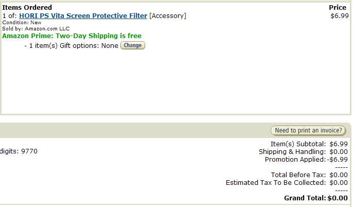
Task: Click the Grand Total $0.00 amount
Action: coord(338,198)
